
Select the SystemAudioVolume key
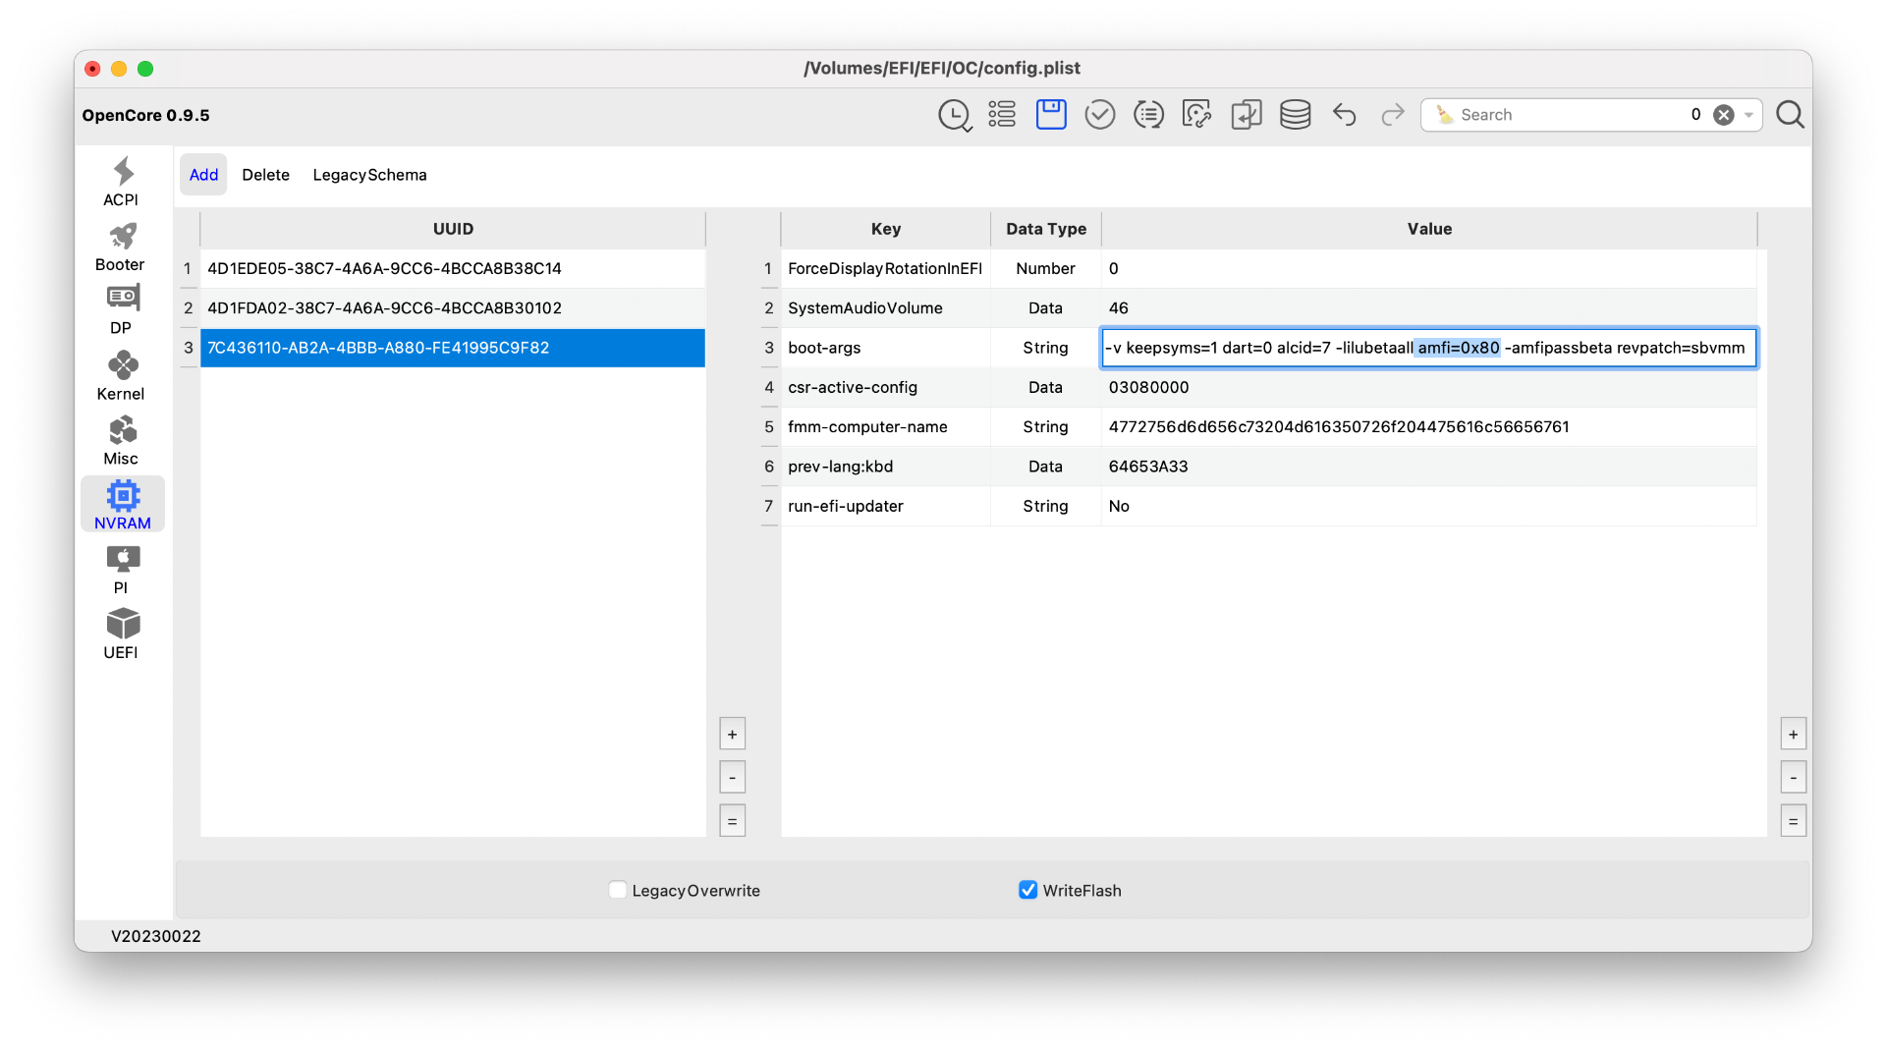(885, 307)
